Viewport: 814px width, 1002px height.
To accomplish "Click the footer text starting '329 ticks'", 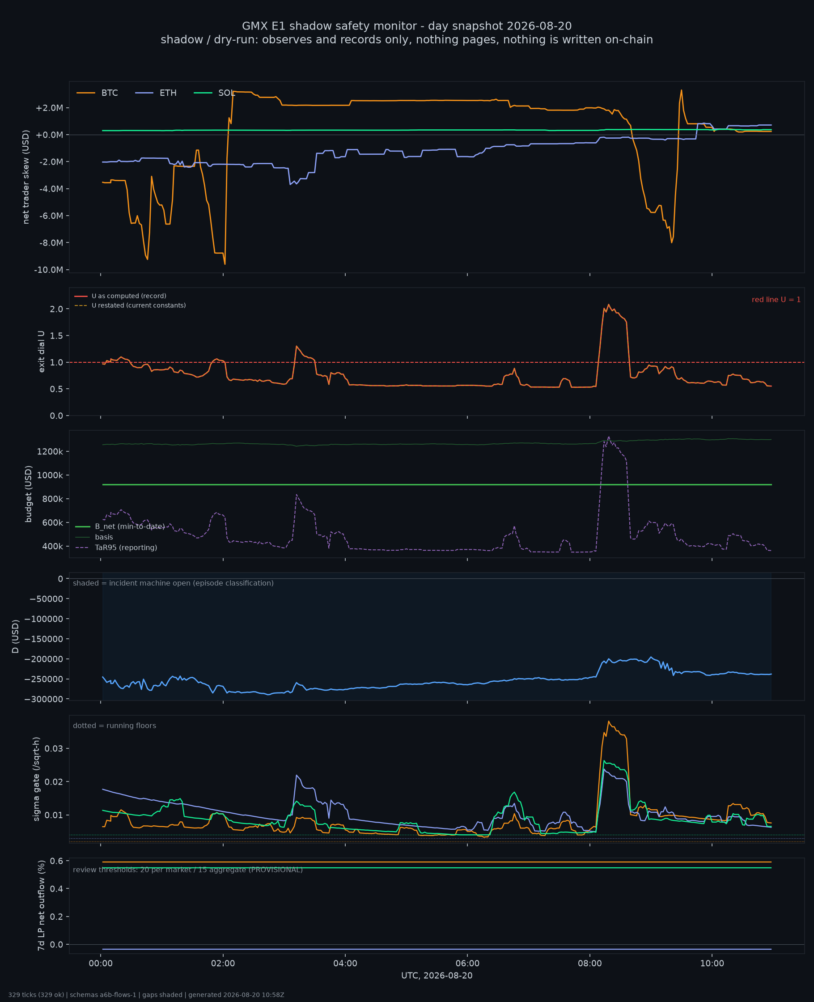I will click(x=146, y=994).
